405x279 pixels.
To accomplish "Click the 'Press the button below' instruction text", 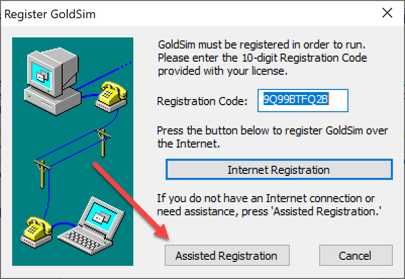I will pos(272,137).
